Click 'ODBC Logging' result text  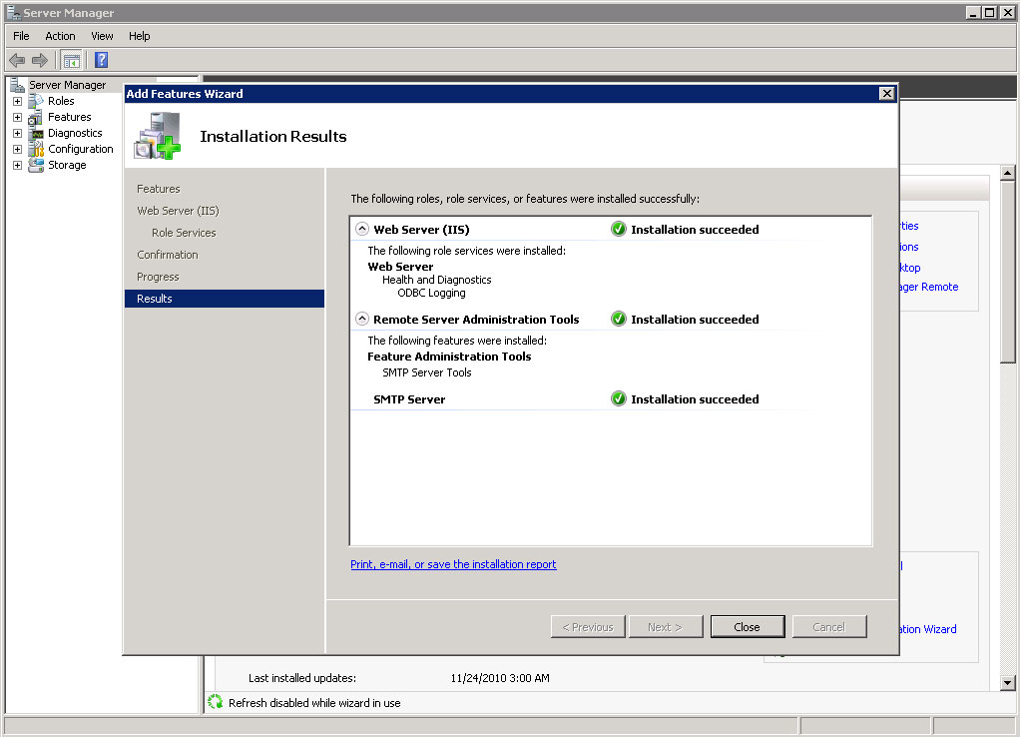pos(431,293)
